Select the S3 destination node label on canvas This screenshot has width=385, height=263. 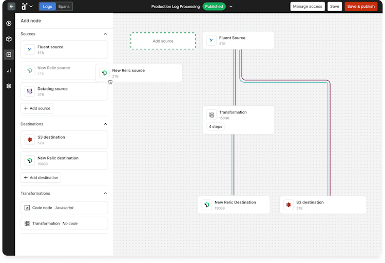[x=310, y=202]
